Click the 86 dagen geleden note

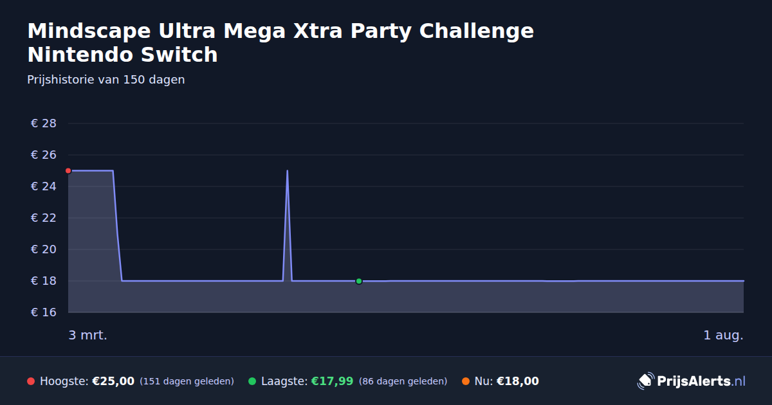coord(403,381)
